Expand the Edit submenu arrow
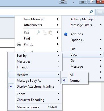104x111 pixels. [x=58, y=32]
